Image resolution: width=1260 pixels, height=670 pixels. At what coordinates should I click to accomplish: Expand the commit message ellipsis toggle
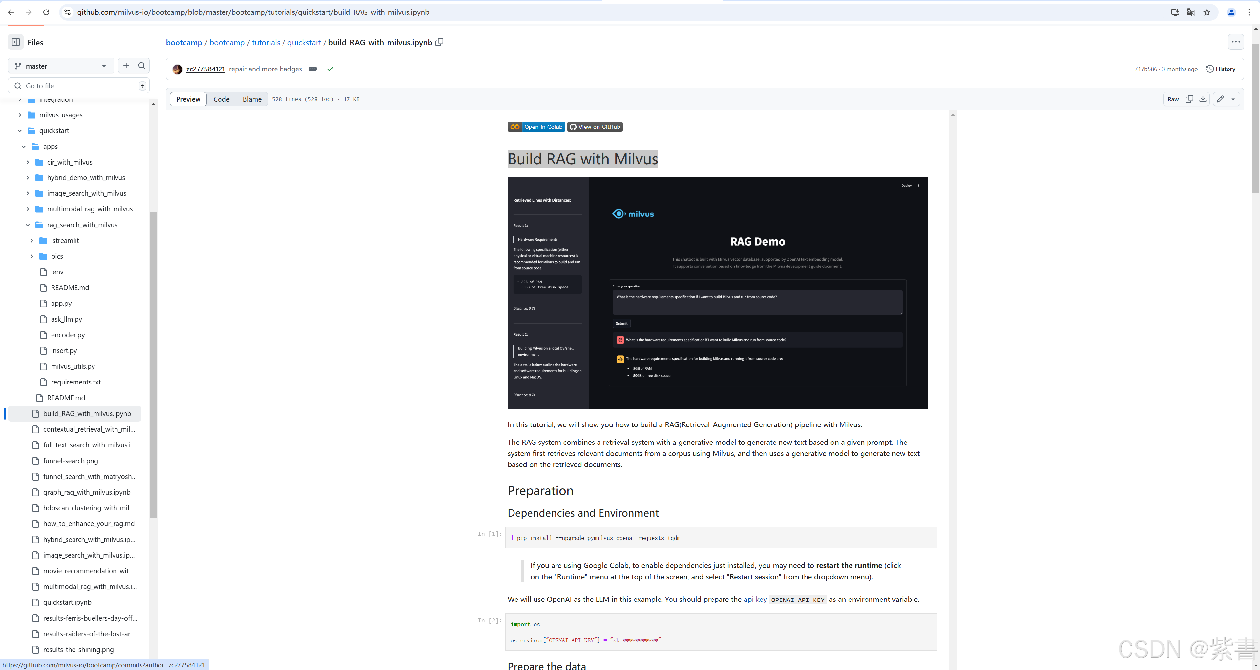pyautogui.click(x=313, y=69)
